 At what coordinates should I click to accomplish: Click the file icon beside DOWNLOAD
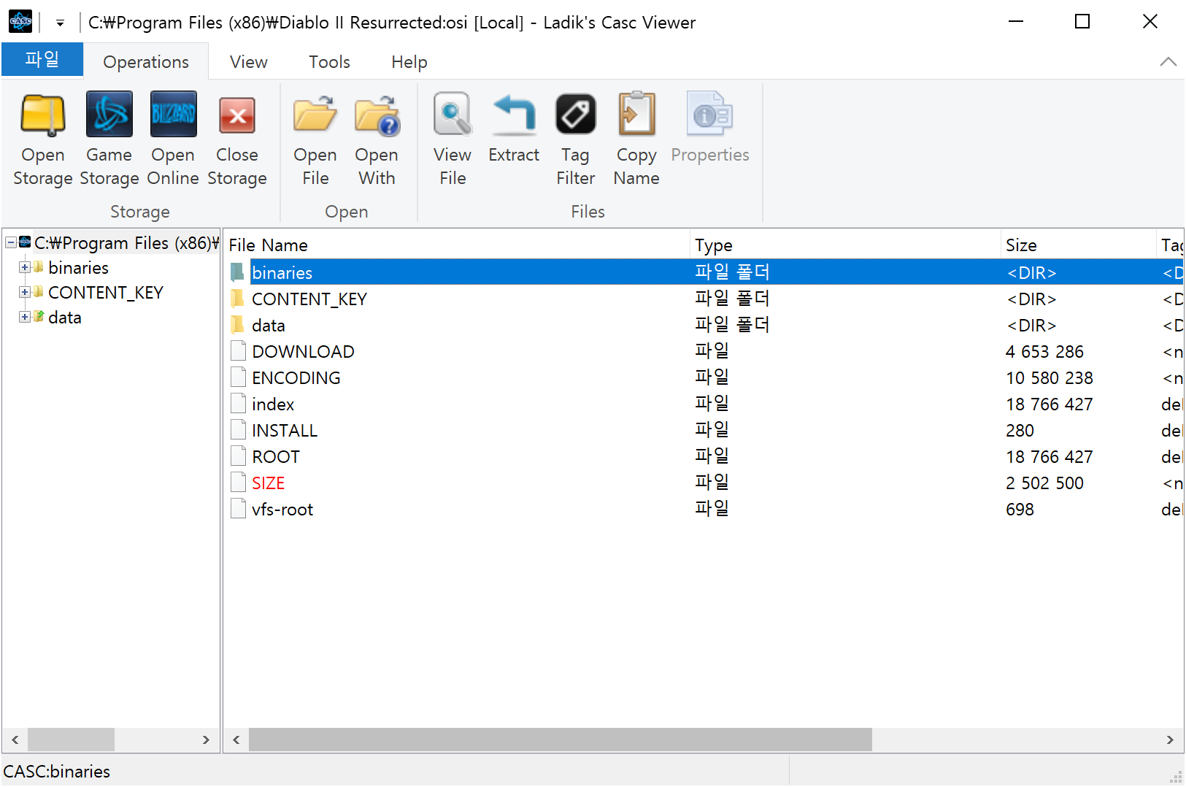pos(238,351)
